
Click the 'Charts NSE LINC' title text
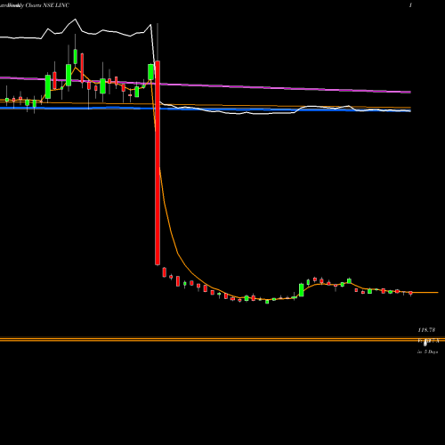click(x=47, y=5)
